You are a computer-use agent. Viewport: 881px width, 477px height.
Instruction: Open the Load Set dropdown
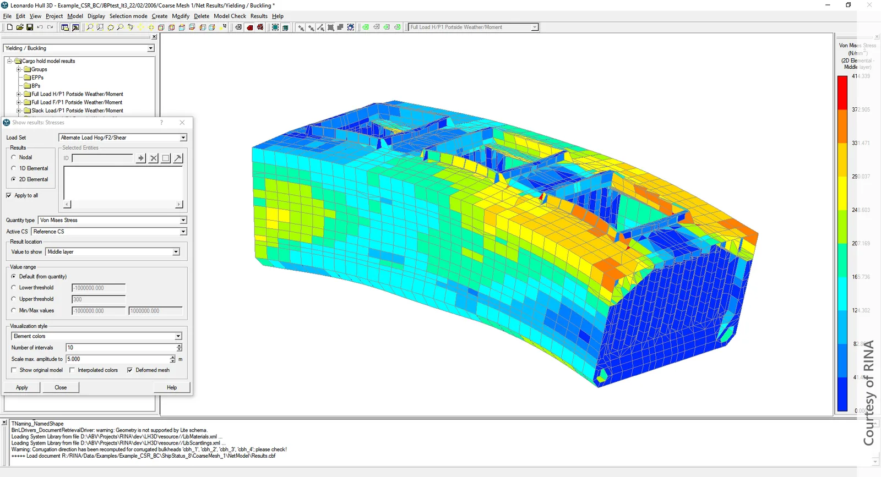coord(123,138)
